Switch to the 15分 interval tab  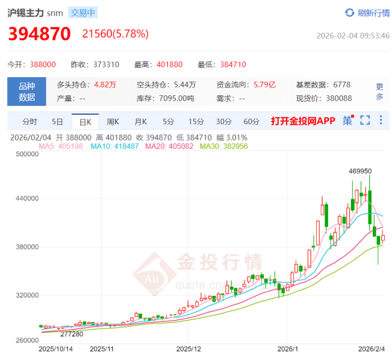pyautogui.click(x=196, y=121)
